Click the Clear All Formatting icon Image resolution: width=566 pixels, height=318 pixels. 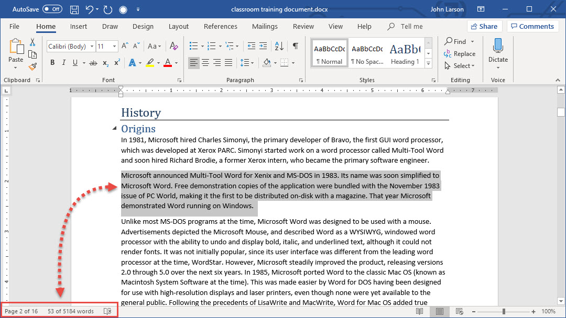coord(174,46)
